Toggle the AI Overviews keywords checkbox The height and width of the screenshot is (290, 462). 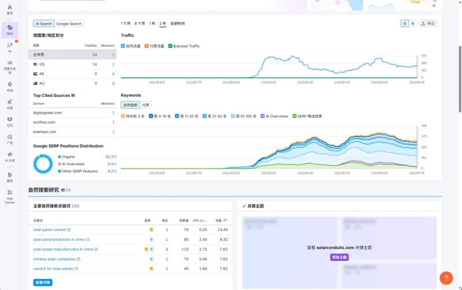coord(263,116)
